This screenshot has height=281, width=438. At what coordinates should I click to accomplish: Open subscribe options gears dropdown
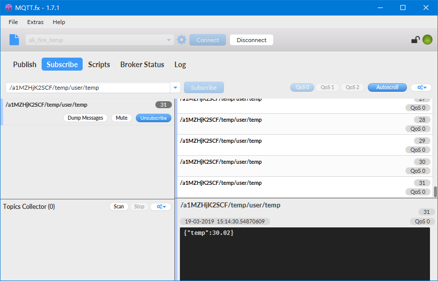421,88
